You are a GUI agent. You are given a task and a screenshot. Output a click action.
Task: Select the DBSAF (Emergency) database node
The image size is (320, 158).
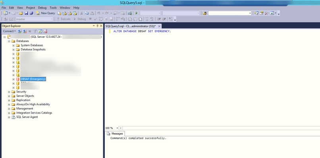point(33,79)
